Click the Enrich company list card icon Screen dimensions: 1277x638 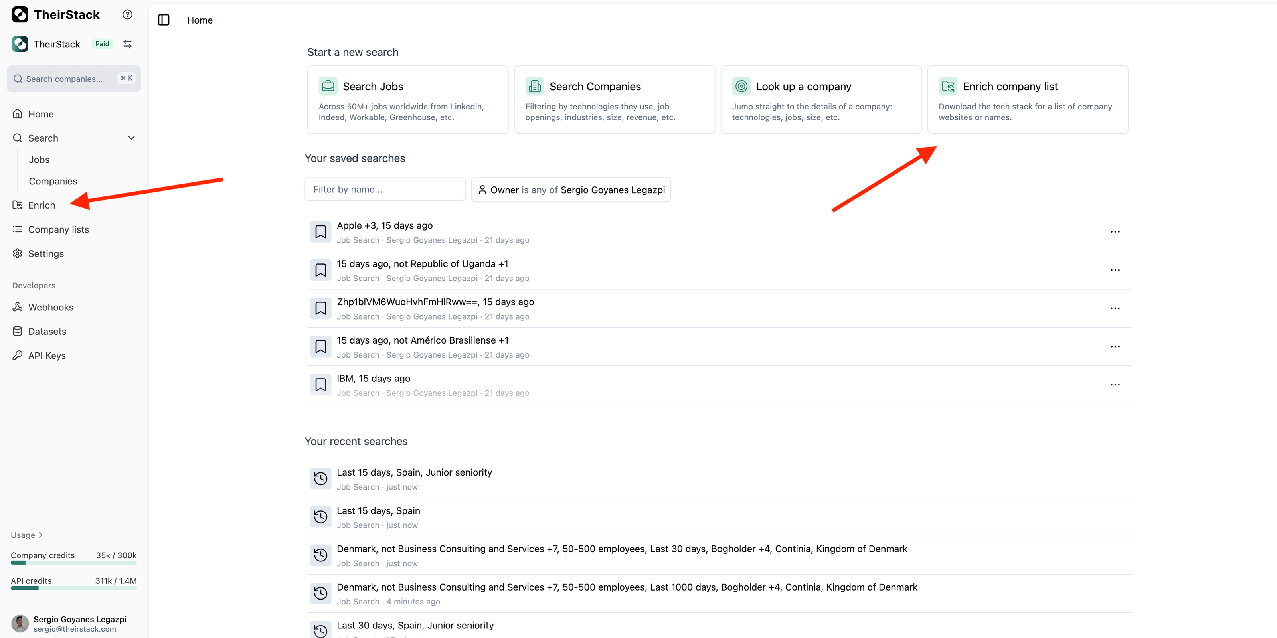coord(948,86)
